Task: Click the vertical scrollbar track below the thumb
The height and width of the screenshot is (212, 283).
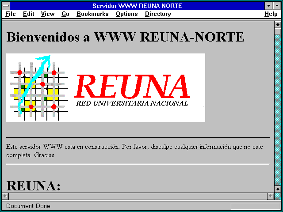Action: [278, 110]
